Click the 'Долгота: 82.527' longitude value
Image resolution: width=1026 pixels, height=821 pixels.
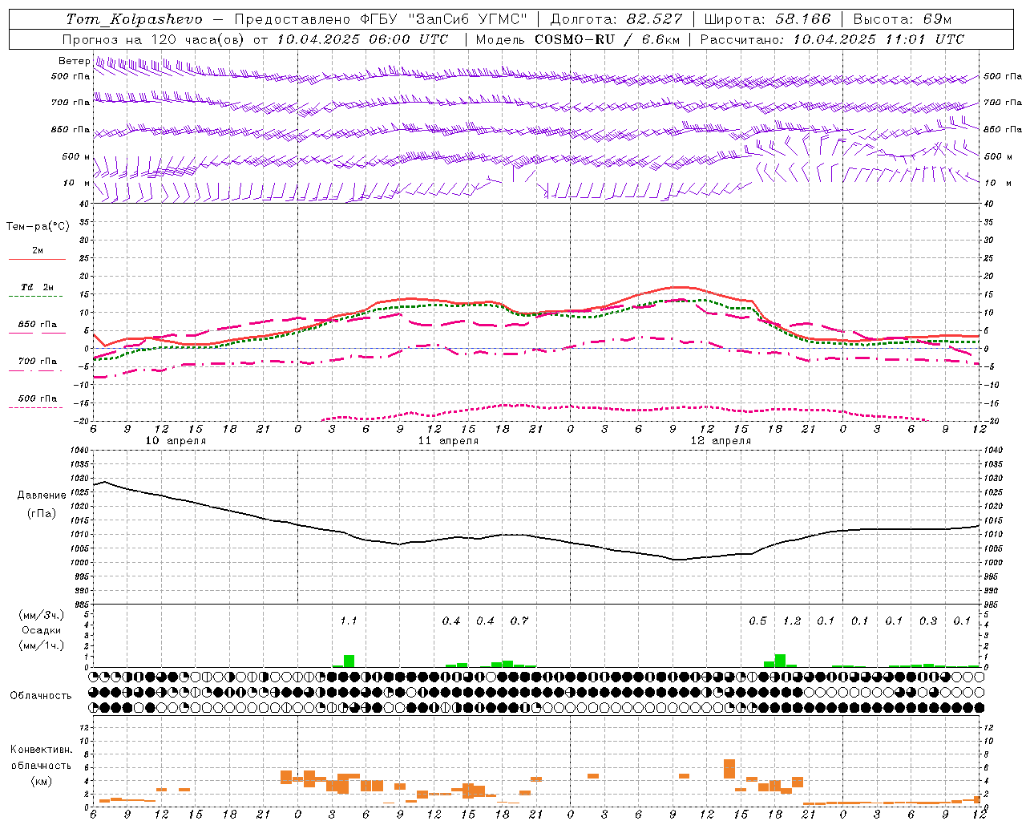(x=616, y=19)
